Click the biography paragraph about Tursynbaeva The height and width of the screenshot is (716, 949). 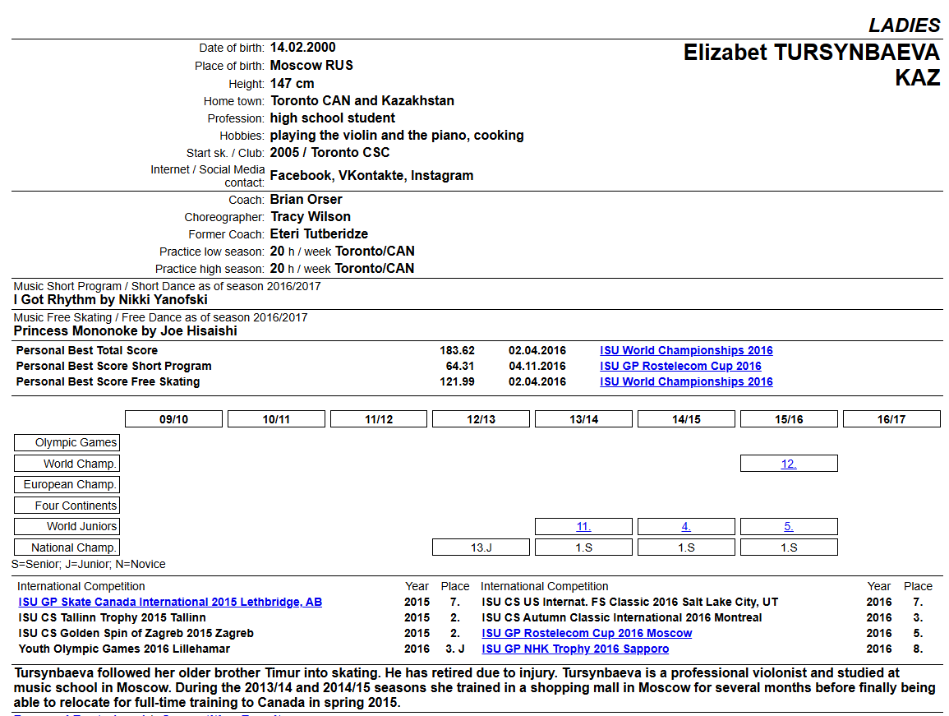click(x=475, y=687)
